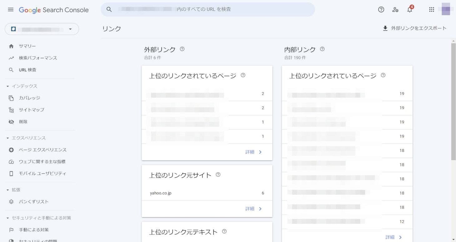
Task: Collapse the エクスペリエンス section
Action: (8, 138)
